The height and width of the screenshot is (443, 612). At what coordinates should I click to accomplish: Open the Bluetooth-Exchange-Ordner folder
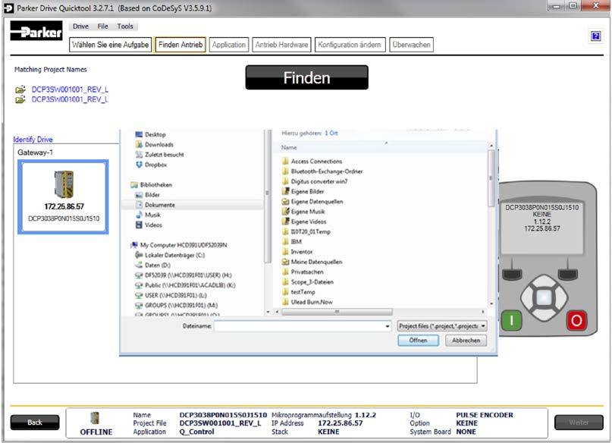(322, 171)
